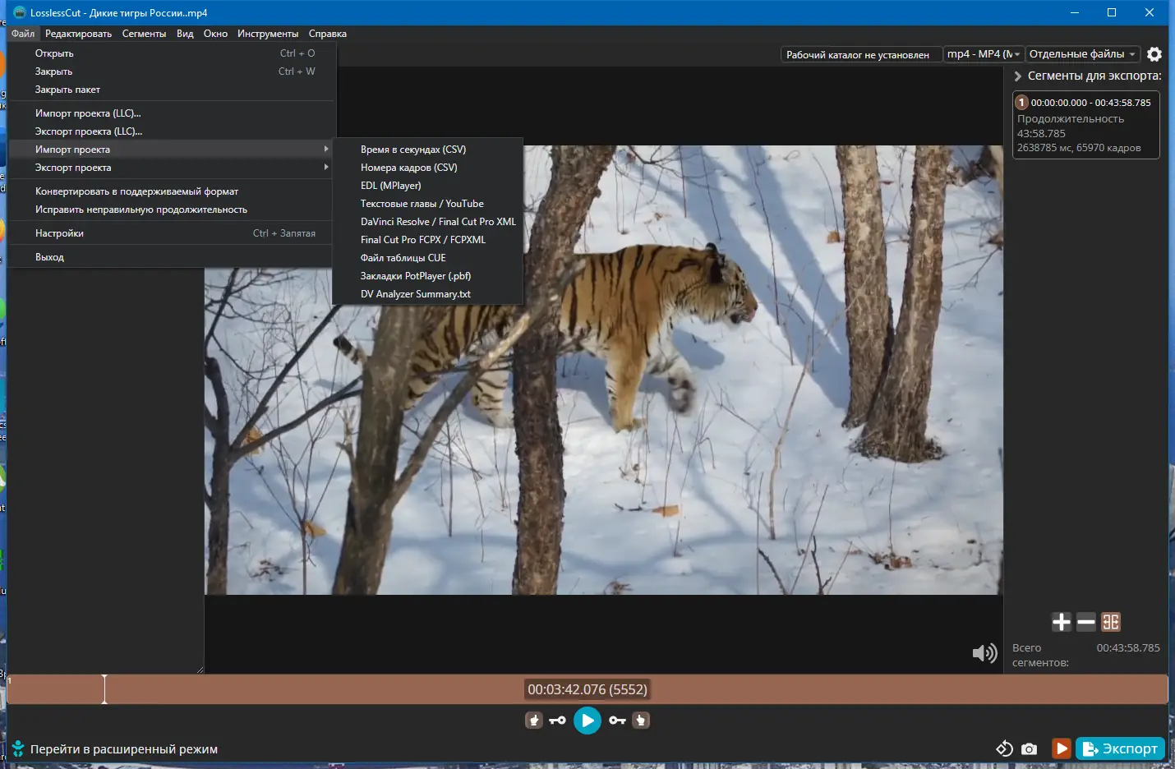Click the rotation preview icon
Image resolution: width=1175 pixels, height=769 pixels.
1004,748
